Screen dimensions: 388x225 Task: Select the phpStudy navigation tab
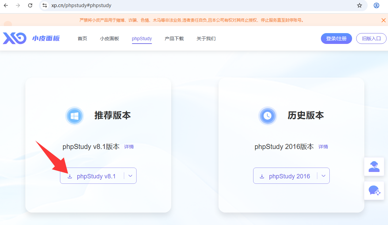(142, 39)
